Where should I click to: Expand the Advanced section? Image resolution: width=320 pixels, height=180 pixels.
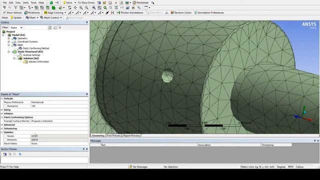pyautogui.click(x=2, y=124)
